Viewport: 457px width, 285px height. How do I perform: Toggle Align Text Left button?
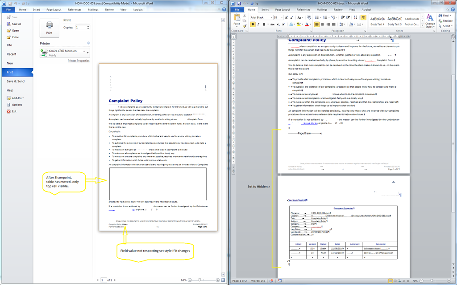317,24
